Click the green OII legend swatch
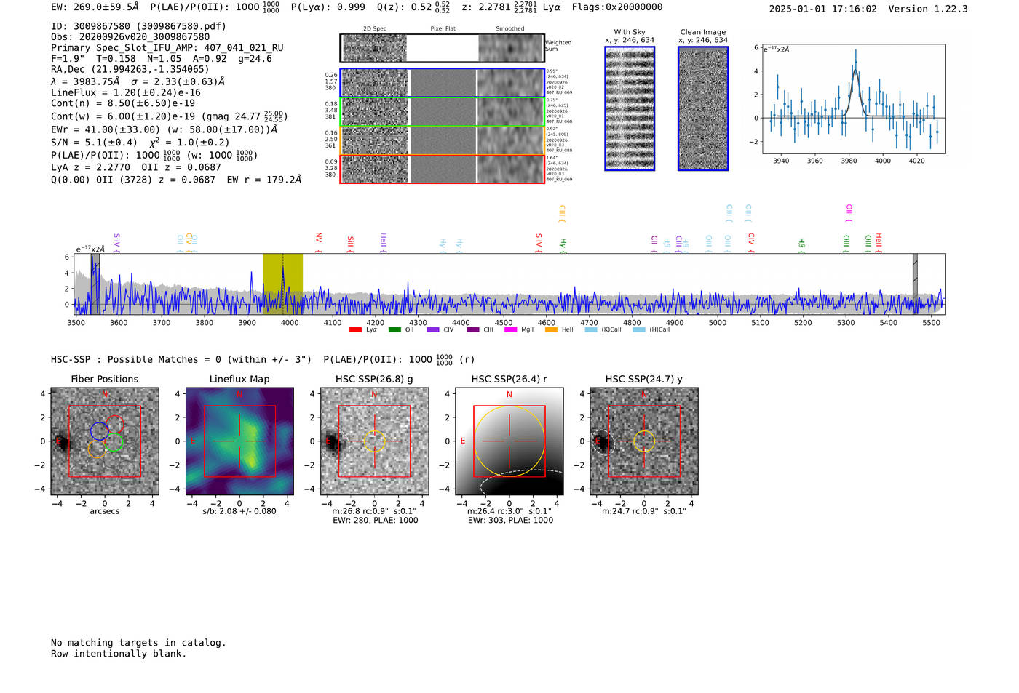1019x693 pixels. (x=394, y=330)
